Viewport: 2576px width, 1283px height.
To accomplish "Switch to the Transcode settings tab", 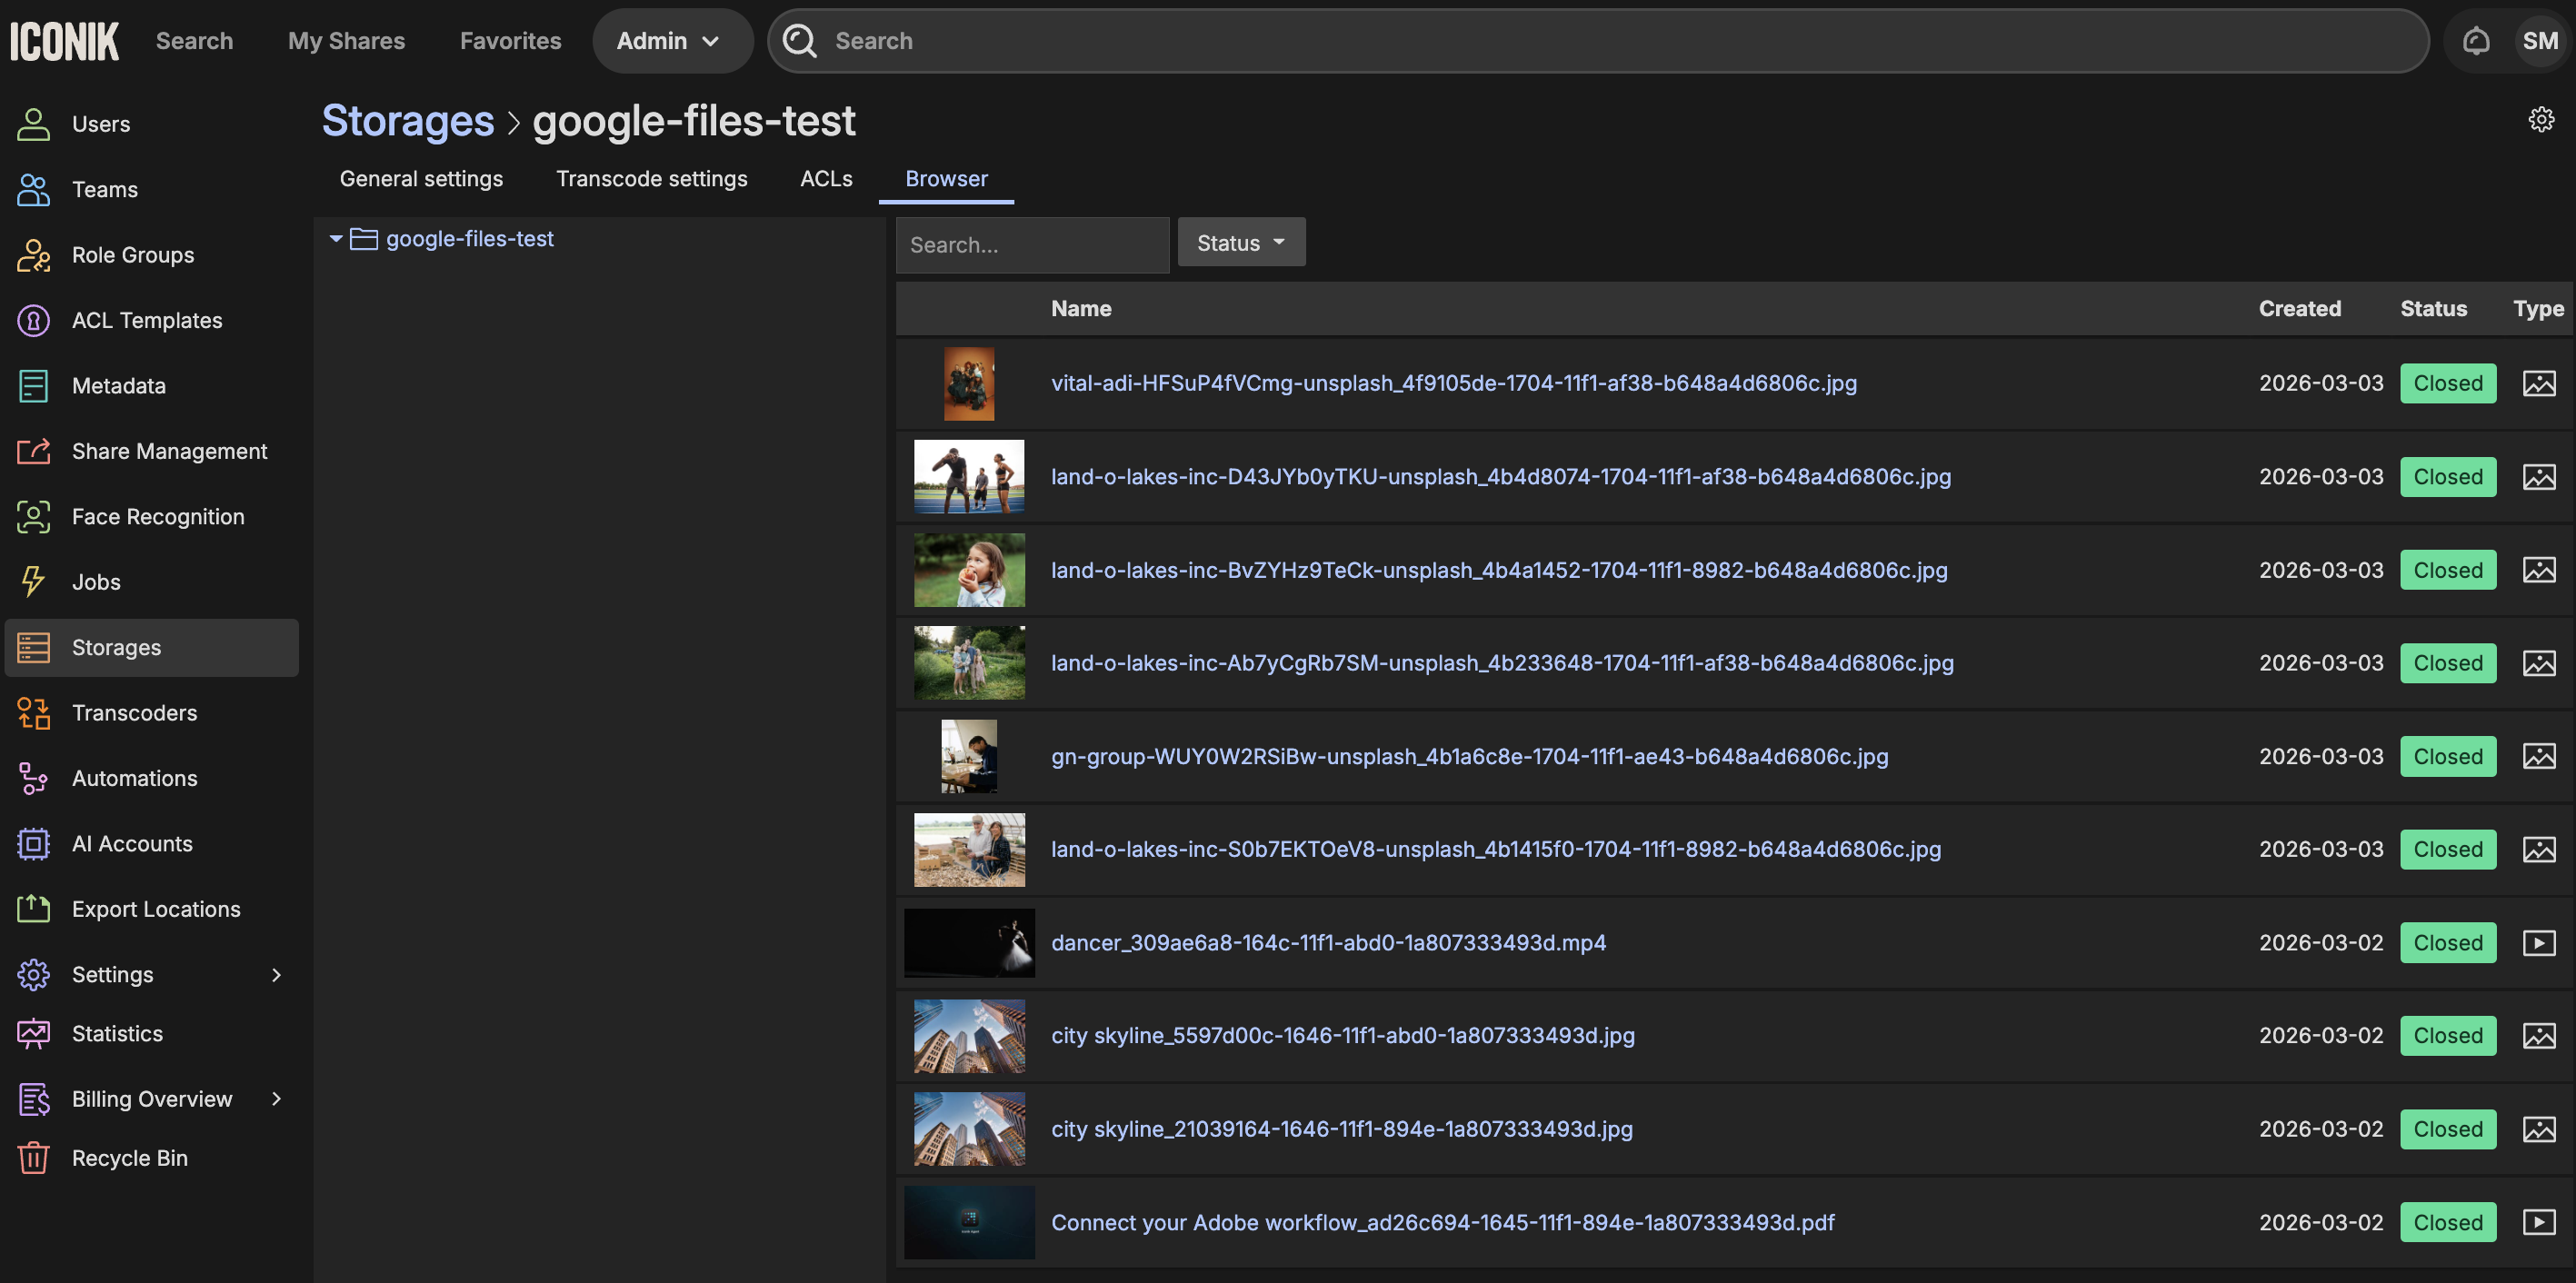I will [651, 179].
